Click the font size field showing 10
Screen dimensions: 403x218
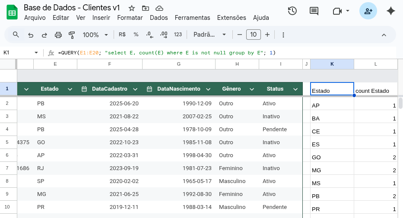(254, 35)
